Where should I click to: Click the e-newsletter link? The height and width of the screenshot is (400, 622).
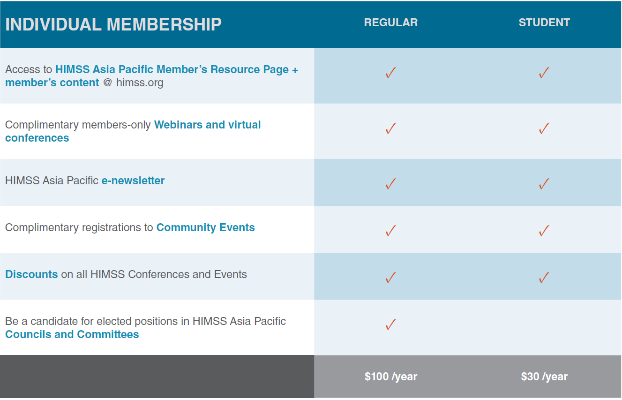[x=133, y=181]
